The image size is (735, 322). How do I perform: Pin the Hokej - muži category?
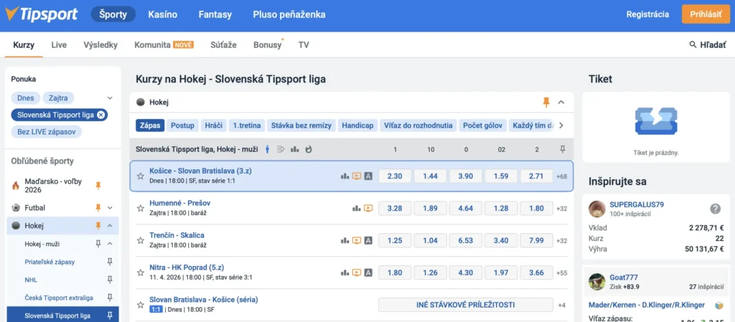tap(98, 243)
